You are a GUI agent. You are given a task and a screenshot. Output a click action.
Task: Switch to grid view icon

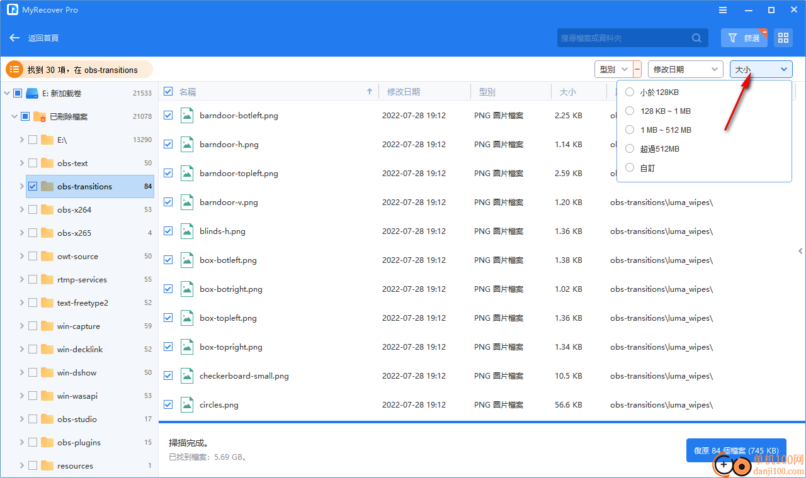[x=783, y=38]
